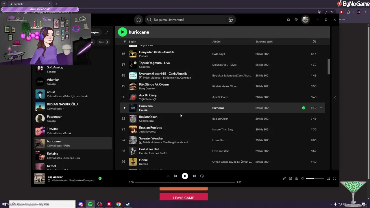Open connect to a device icon

297,178
